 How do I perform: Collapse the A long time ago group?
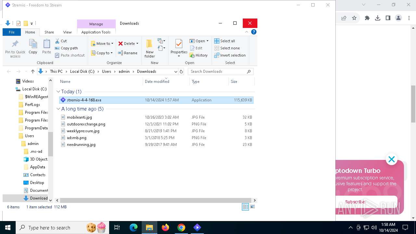(x=58, y=109)
